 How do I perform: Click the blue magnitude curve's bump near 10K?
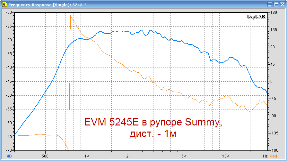[231, 58]
